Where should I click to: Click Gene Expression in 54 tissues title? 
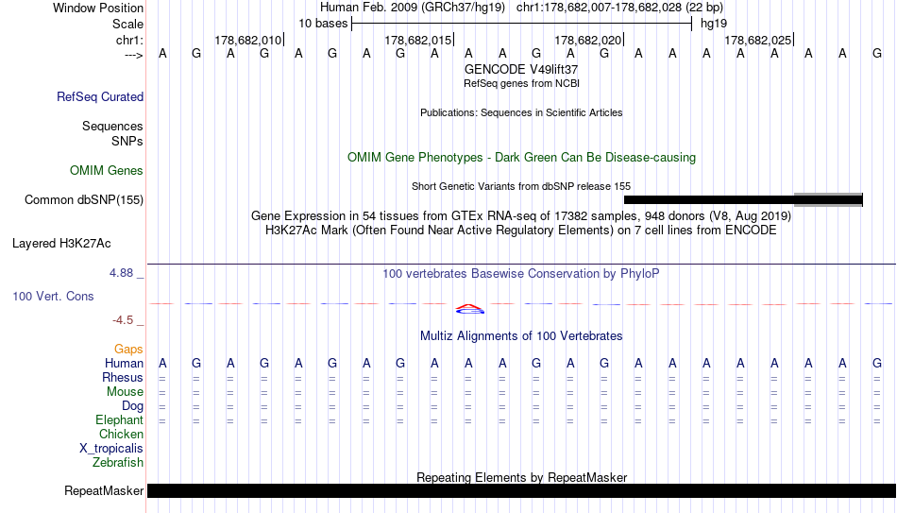pyautogui.click(x=521, y=215)
